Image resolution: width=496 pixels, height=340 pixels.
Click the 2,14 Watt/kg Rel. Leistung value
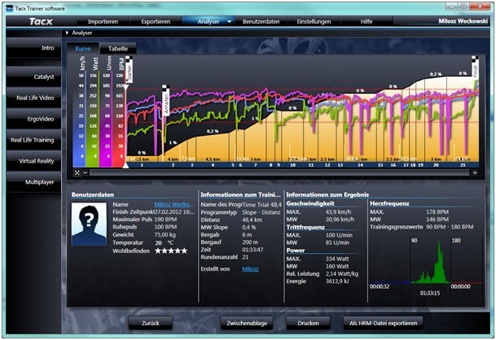pos(342,273)
